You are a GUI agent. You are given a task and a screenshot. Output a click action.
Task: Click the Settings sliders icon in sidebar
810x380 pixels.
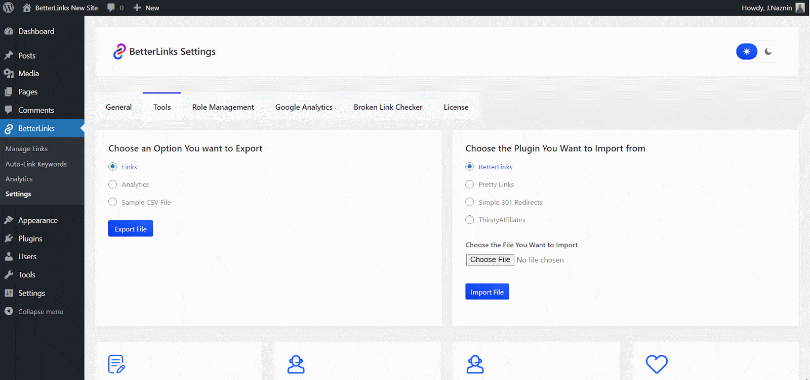pos(9,293)
